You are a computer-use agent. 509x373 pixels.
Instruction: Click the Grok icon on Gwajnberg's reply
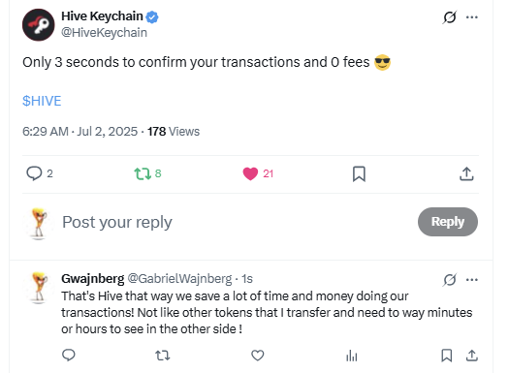pyautogui.click(x=450, y=280)
